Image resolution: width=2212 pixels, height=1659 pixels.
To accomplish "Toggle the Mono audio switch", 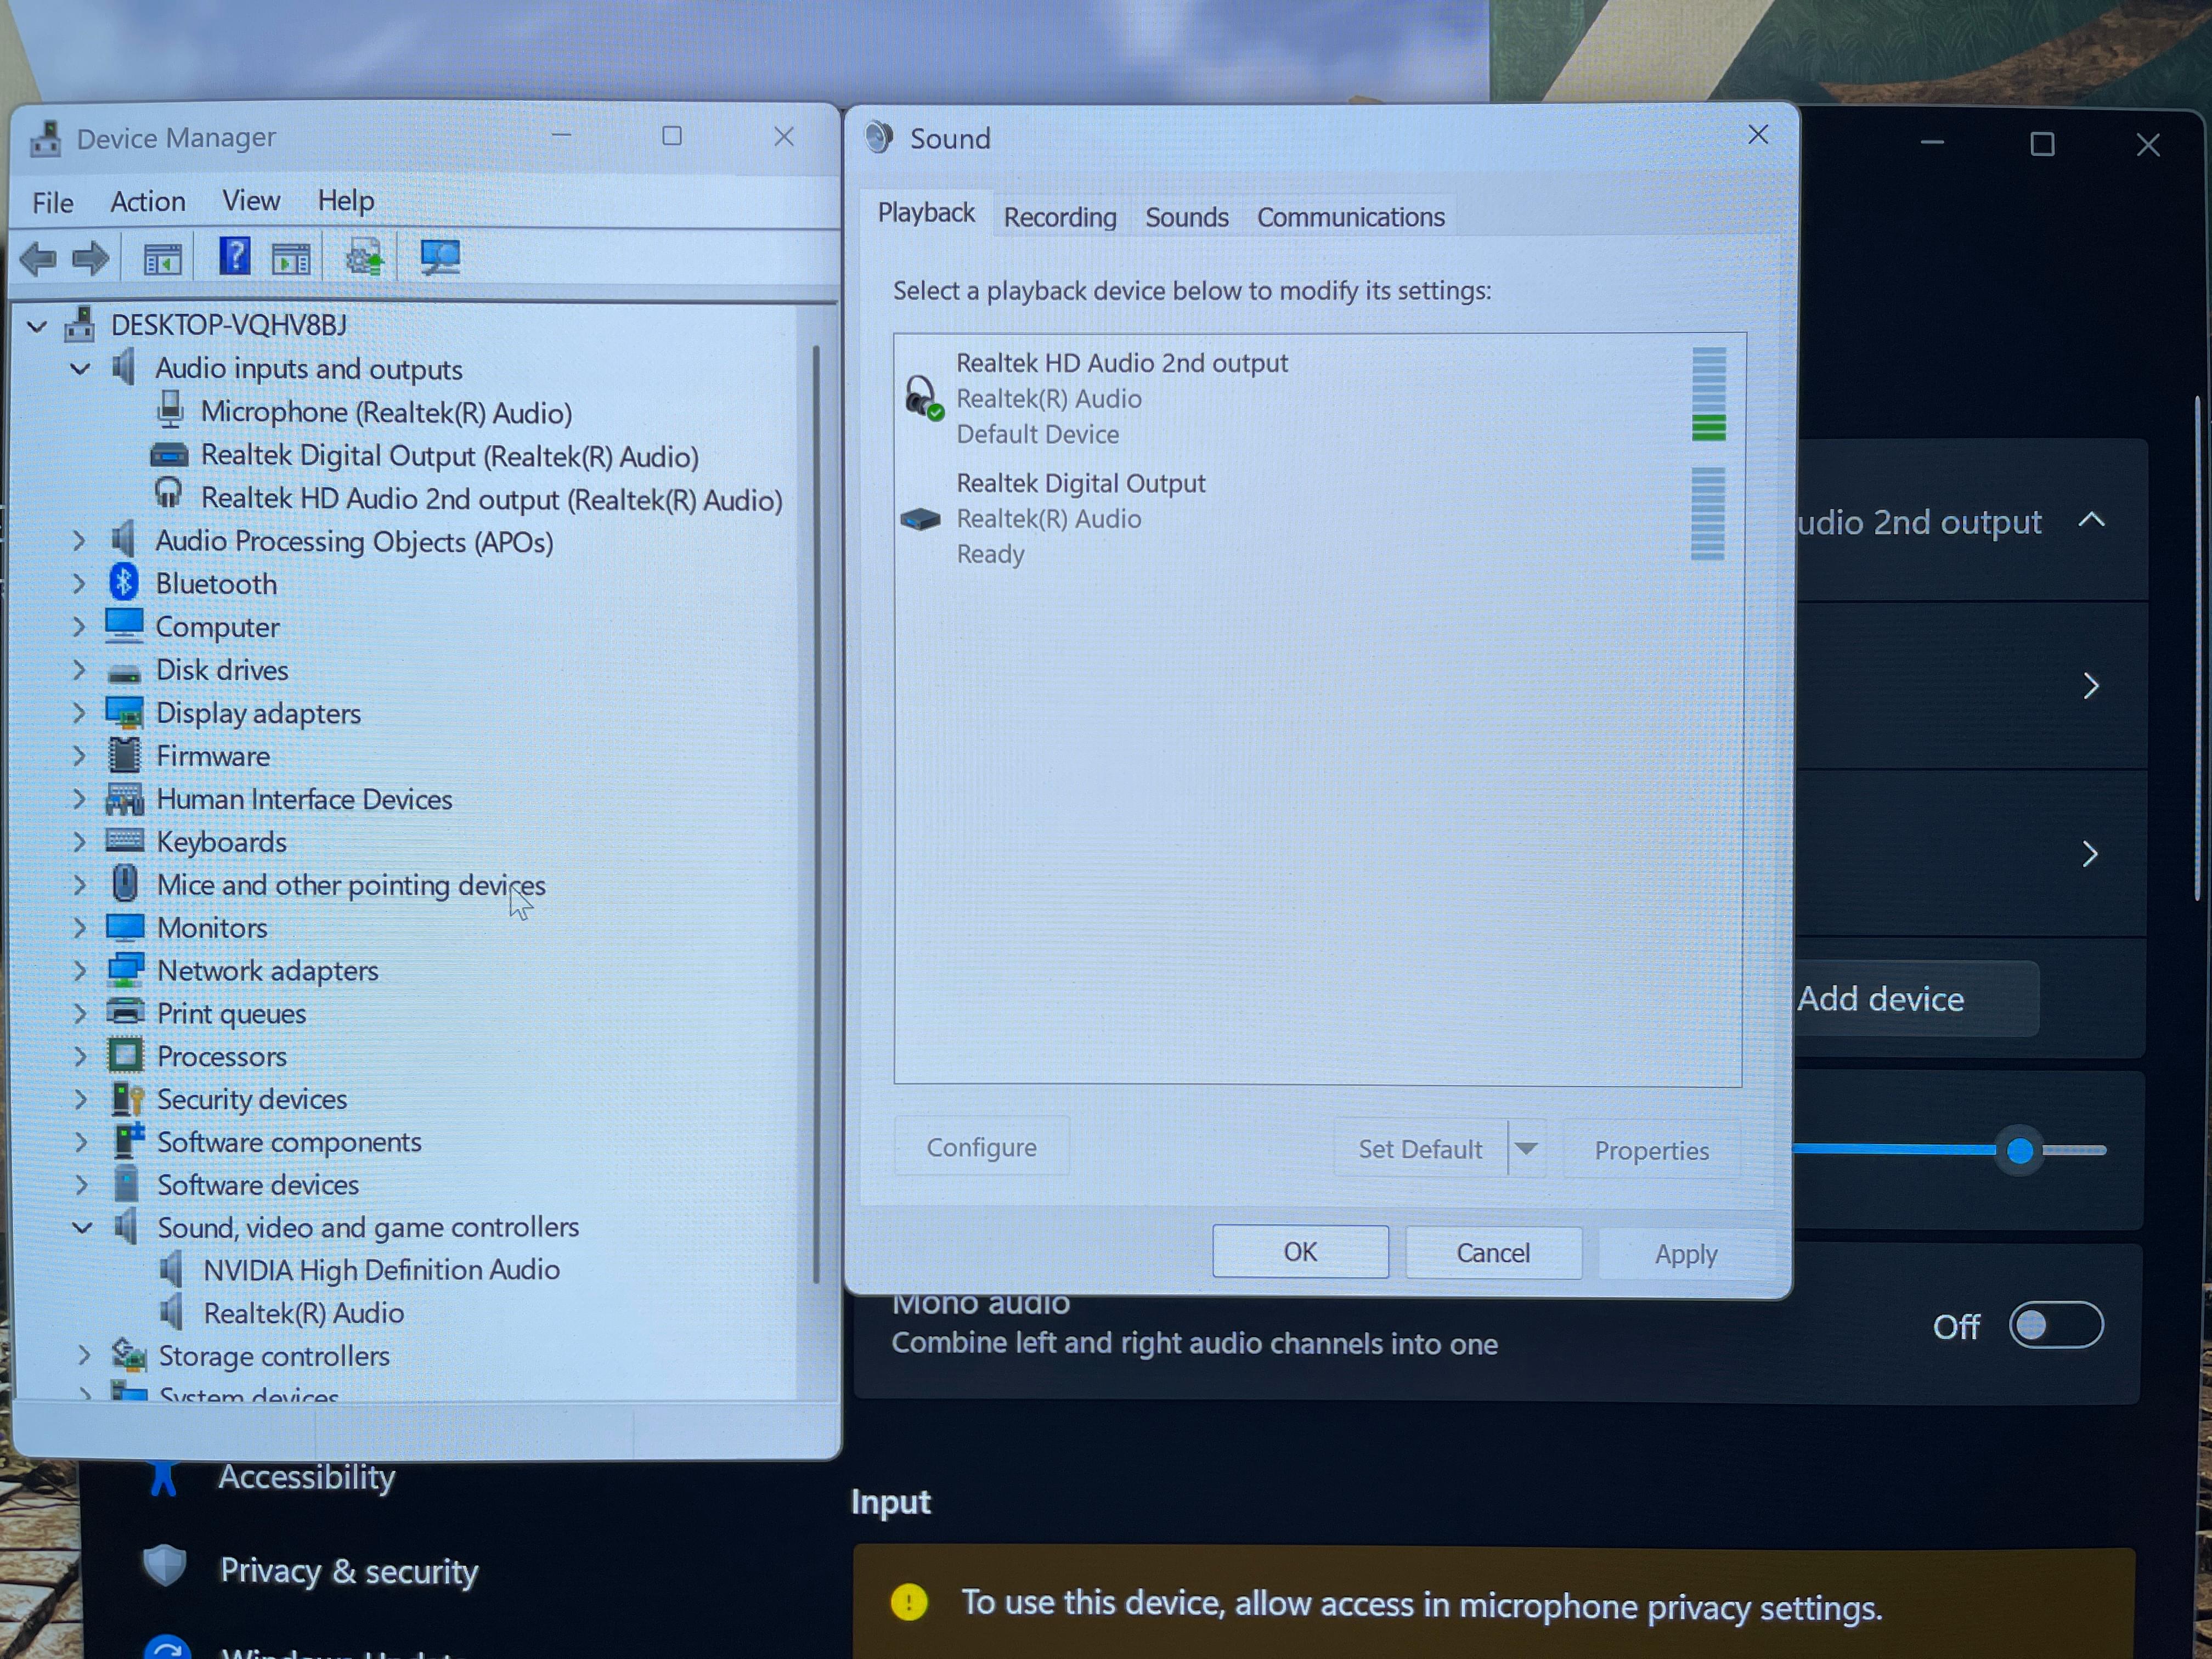I will 2056,1325.
